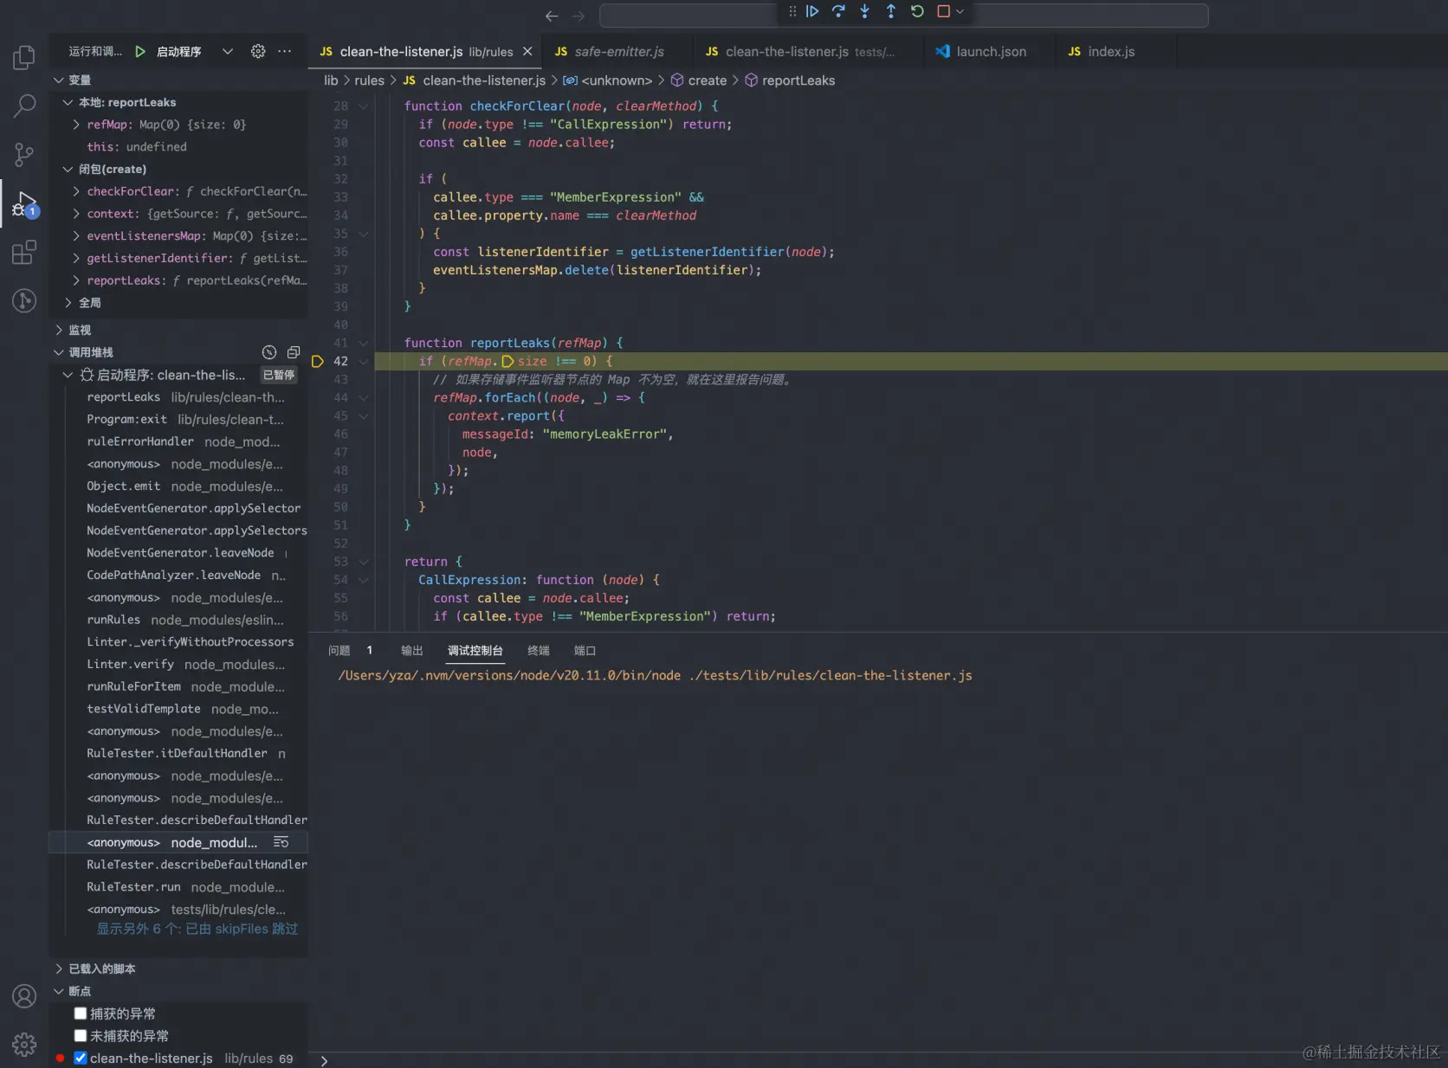Click the command center search field
1448x1068 pixels.
point(903,16)
